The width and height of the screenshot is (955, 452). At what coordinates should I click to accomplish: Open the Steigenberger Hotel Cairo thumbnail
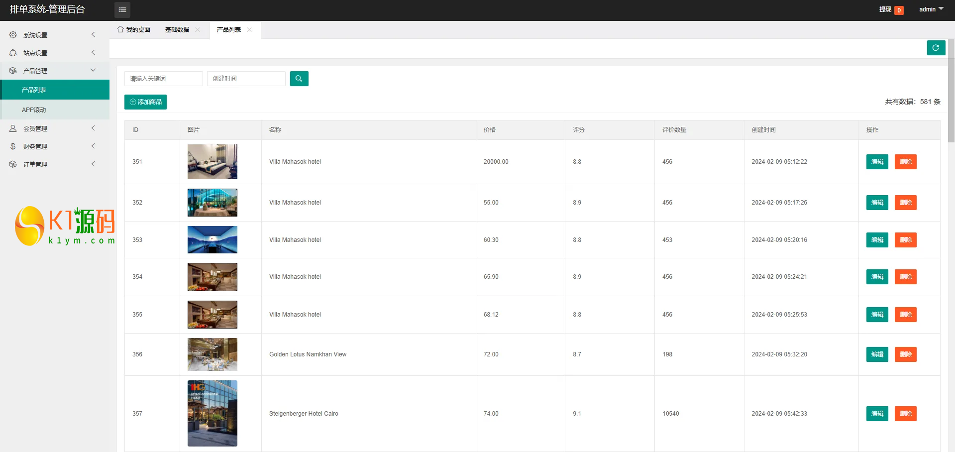point(212,413)
